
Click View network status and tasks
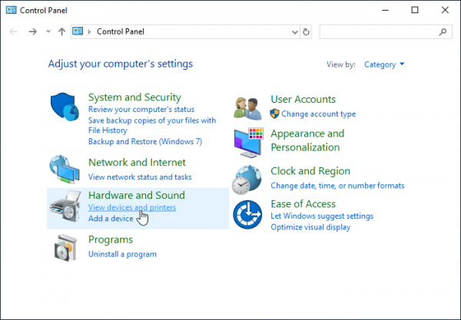[x=140, y=177]
